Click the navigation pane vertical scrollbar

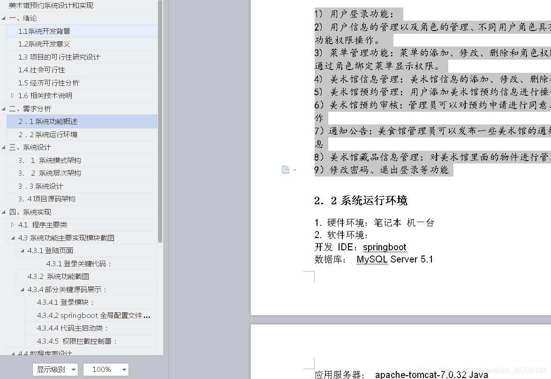point(160,122)
